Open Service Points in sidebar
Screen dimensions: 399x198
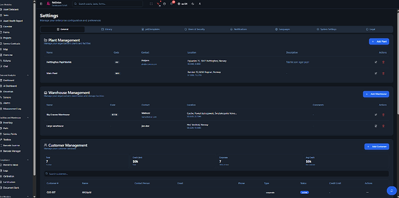(10, 134)
